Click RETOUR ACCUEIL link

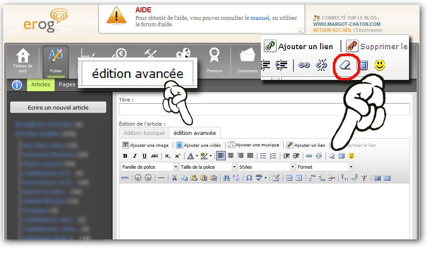click(x=332, y=30)
